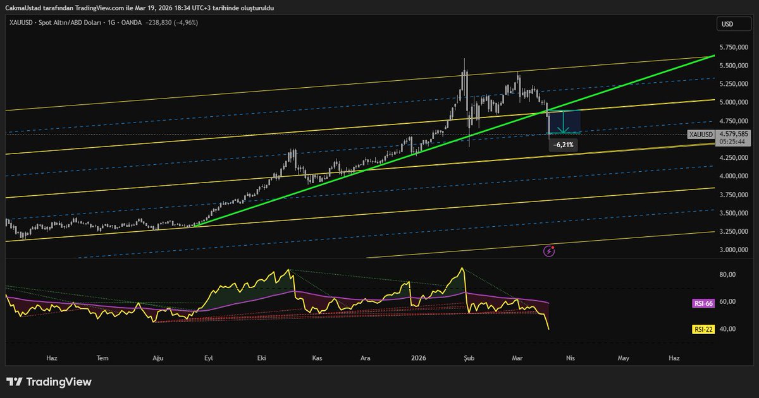Click the 4.750,000 price level

(x=734, y=121)
